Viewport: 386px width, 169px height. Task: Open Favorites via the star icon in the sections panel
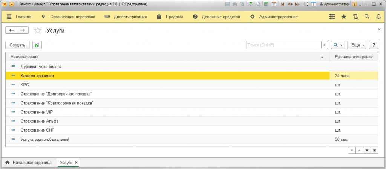click(x=343, y=17)
